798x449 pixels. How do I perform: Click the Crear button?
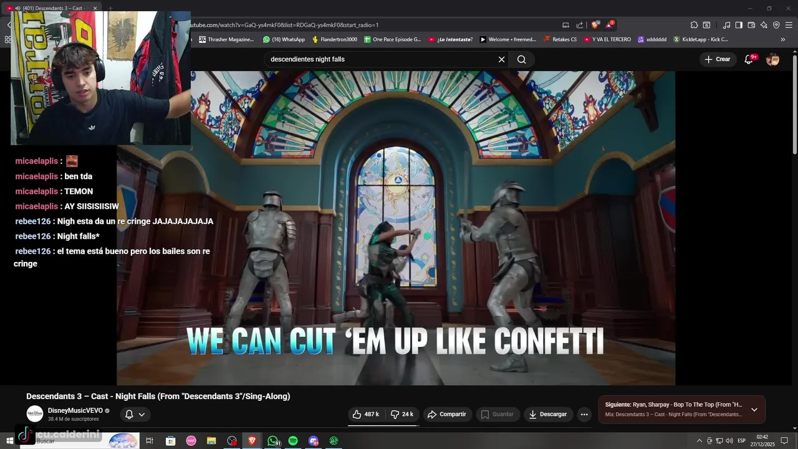717,59
